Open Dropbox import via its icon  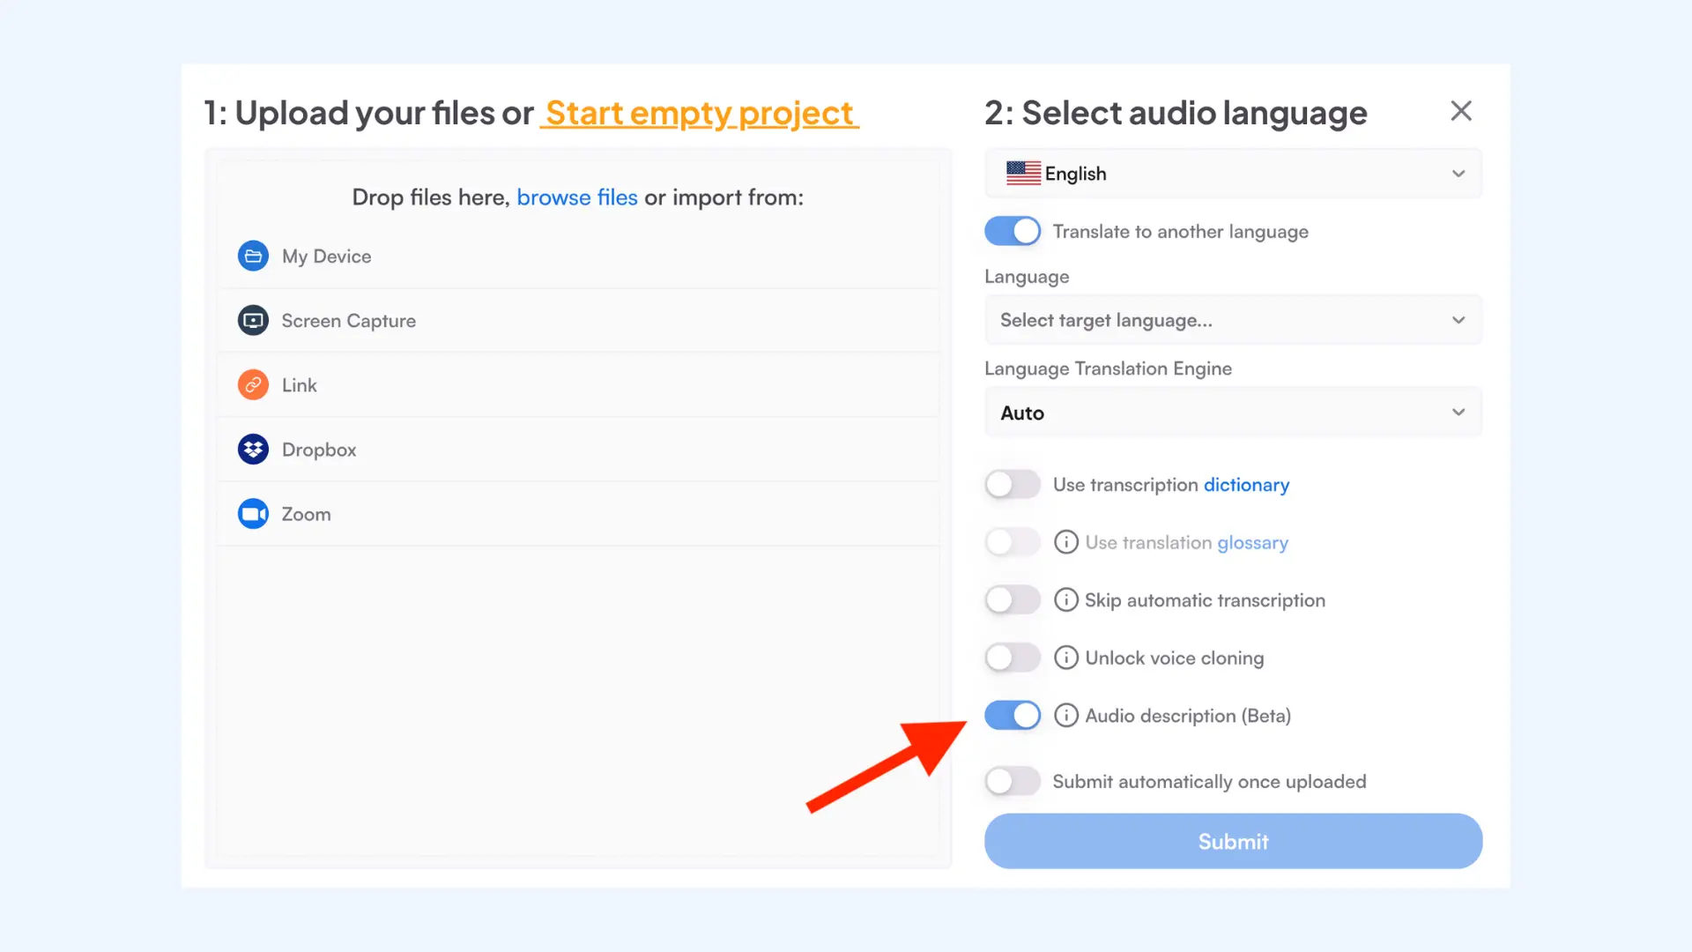click(253, 450)
